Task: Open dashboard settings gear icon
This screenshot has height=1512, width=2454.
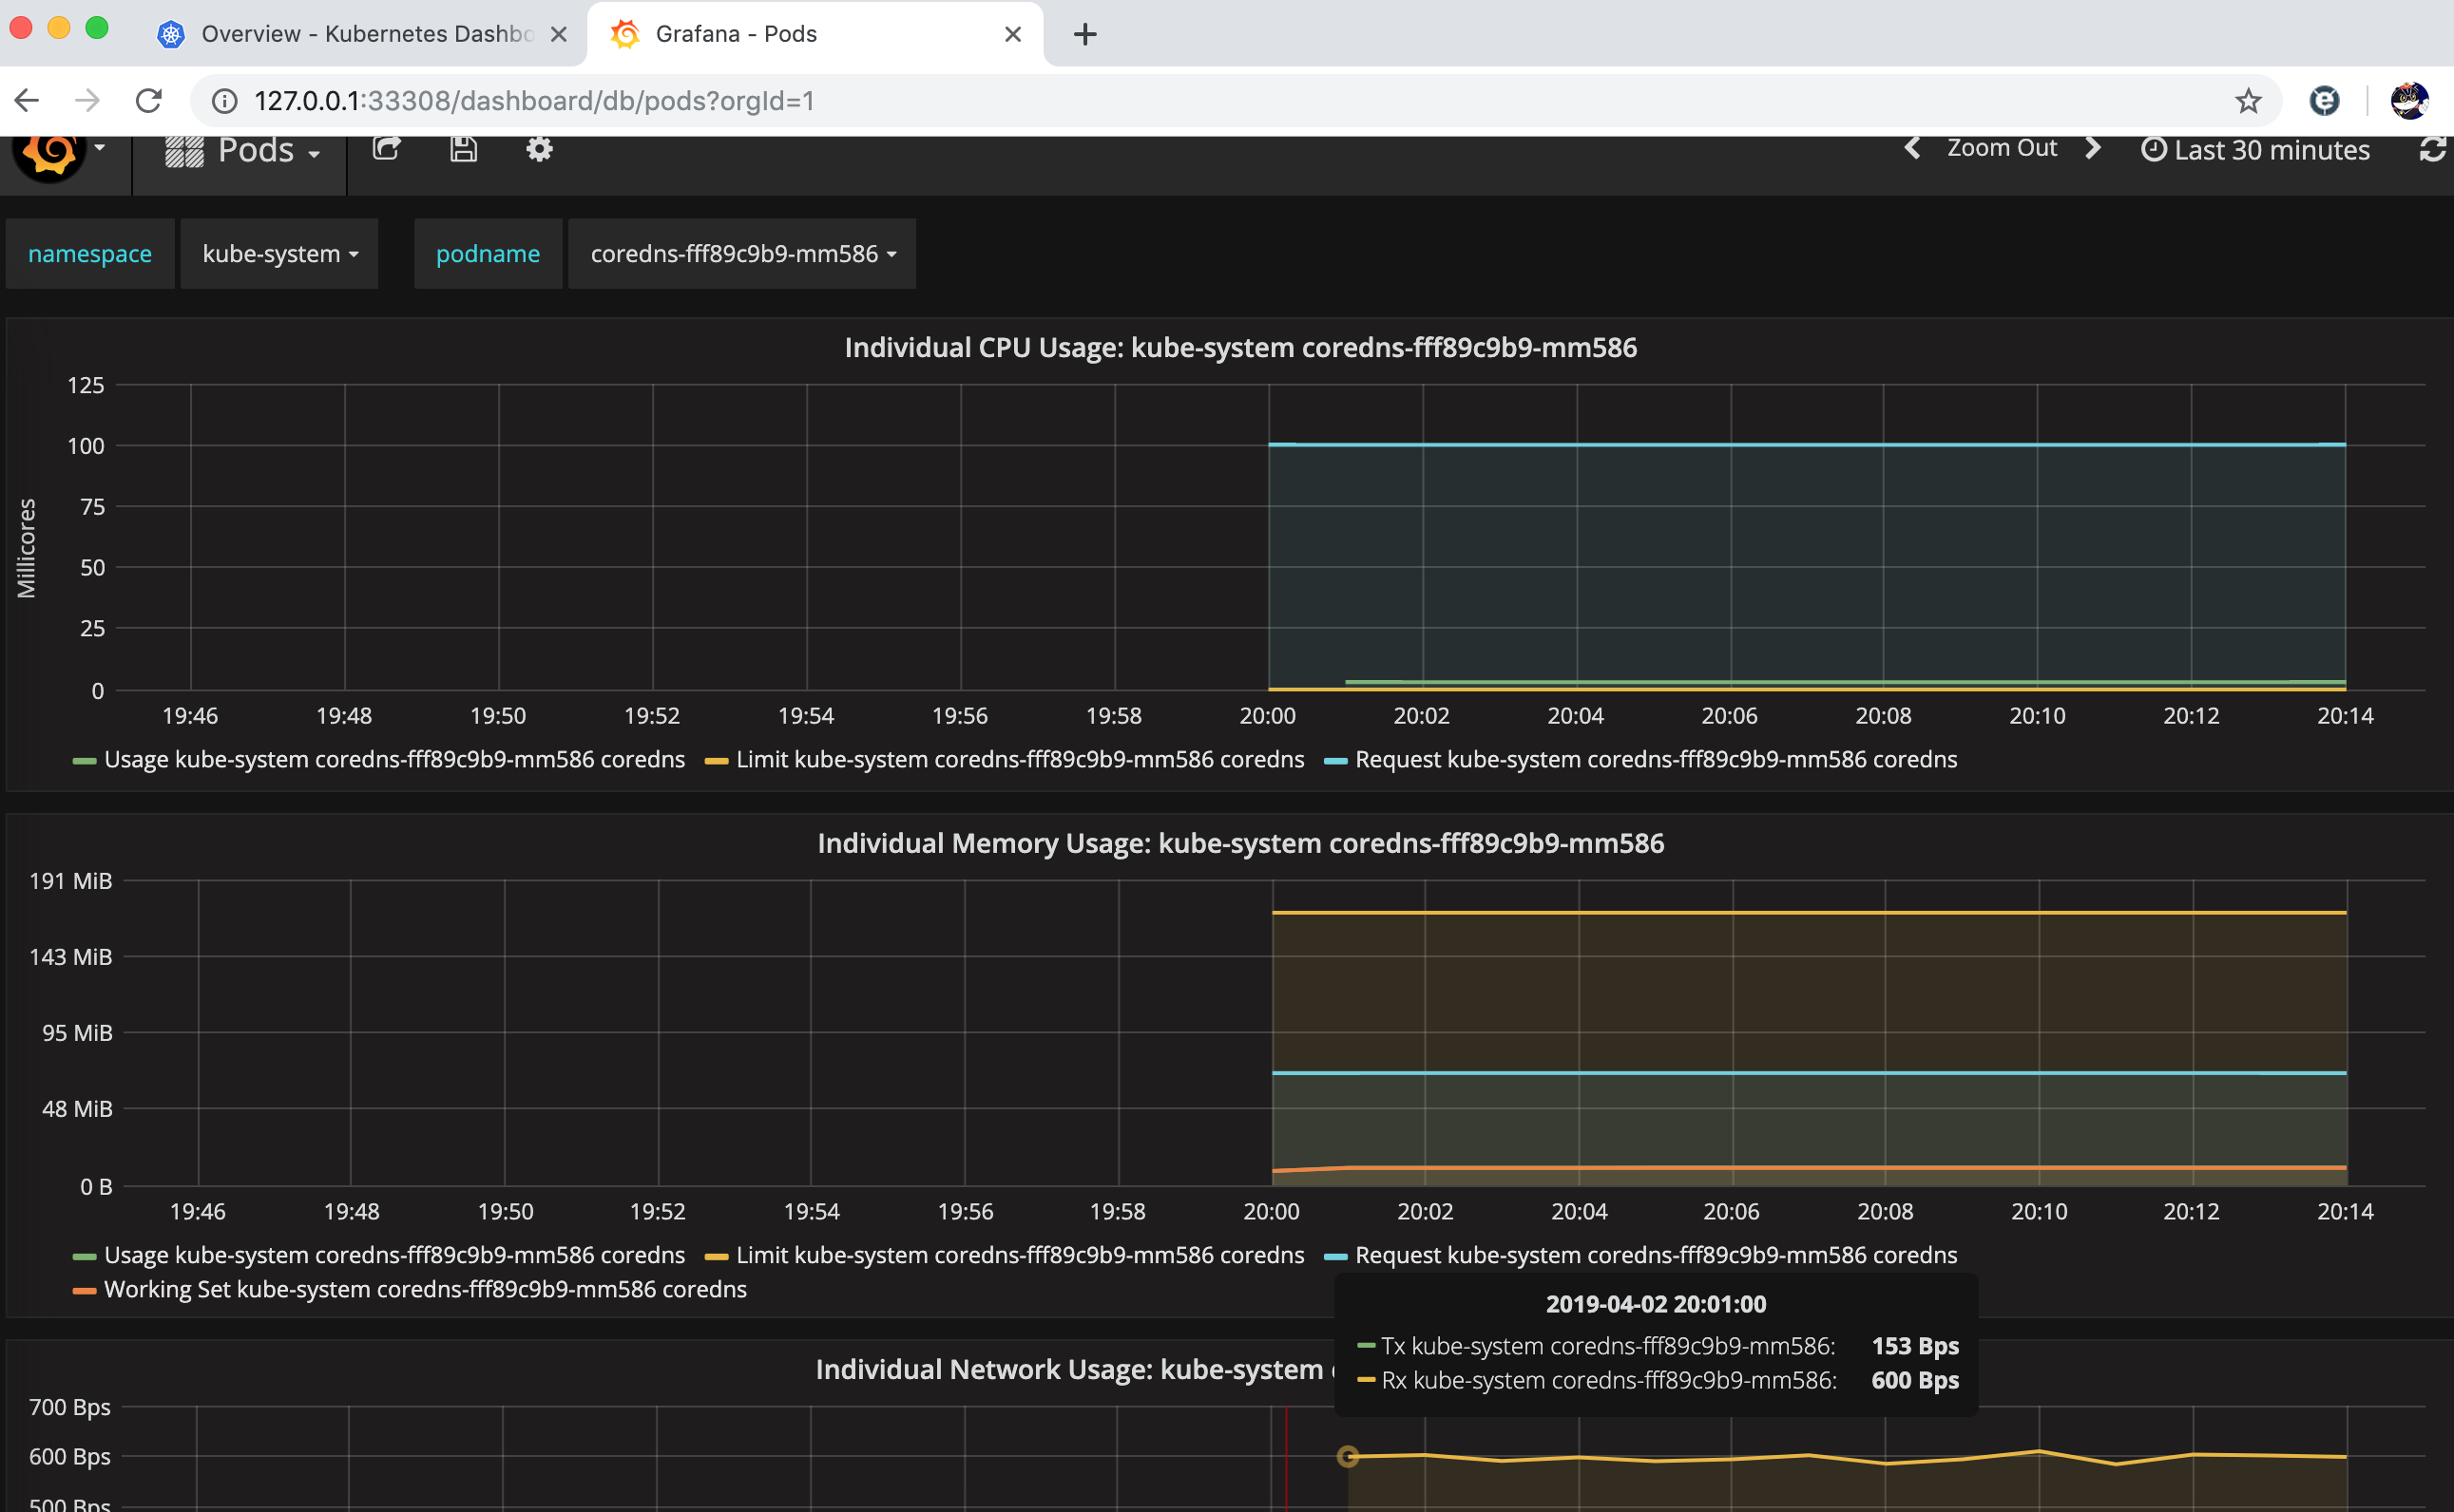Action: click(x=539, y=149)
